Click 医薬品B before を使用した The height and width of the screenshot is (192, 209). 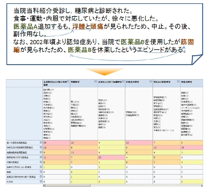132,42
